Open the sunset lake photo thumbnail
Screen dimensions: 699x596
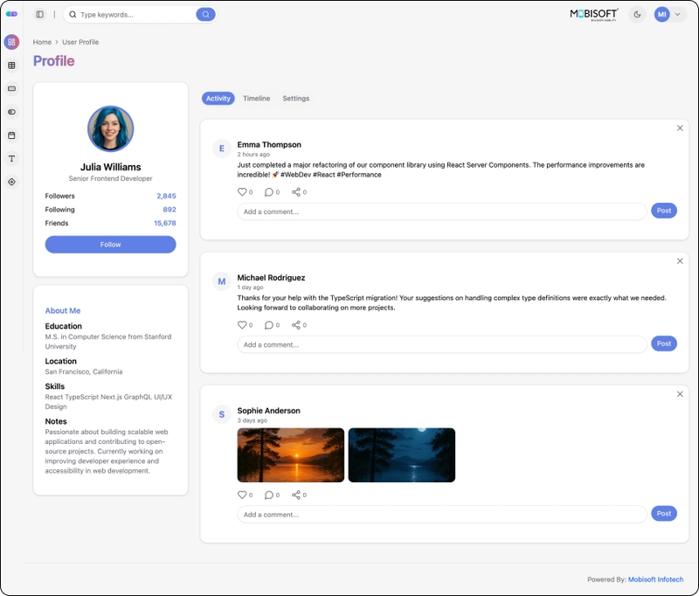coord(291,454)
